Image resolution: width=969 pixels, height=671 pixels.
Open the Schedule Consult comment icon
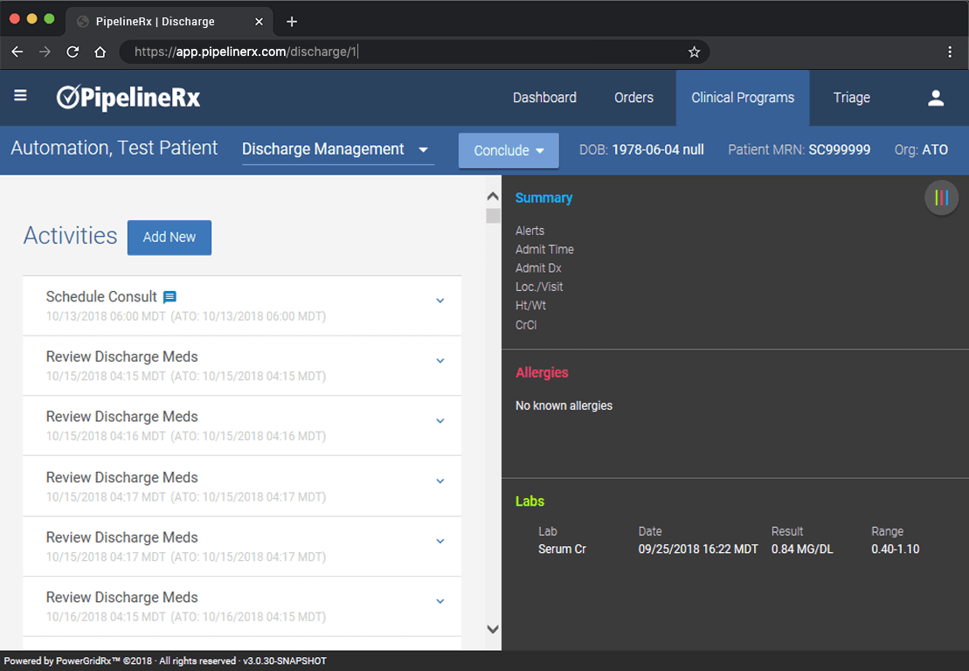tap(170, 297)
